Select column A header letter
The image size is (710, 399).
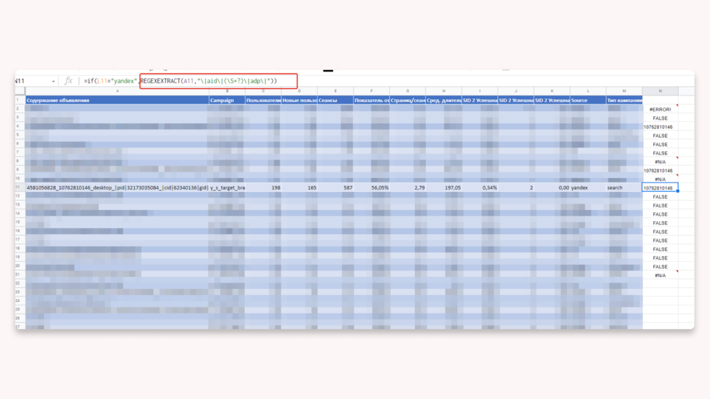[117, 91]
